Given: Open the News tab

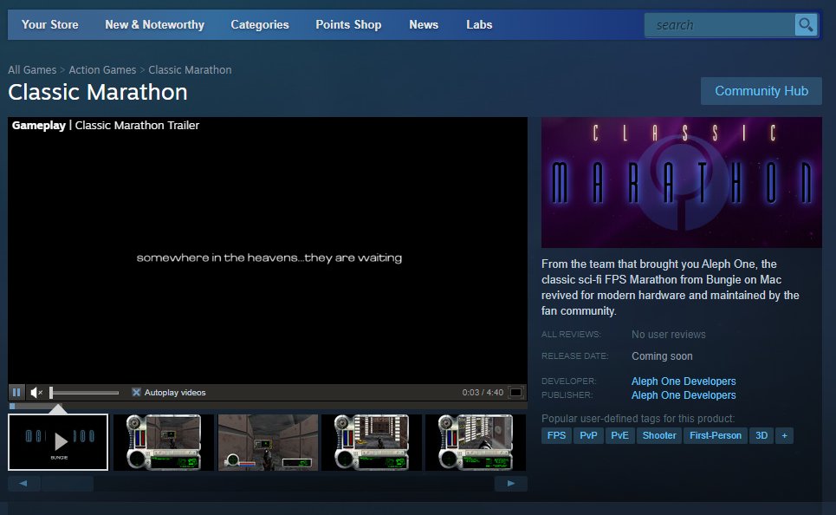Looking at the screenshot, I should pyautogui.click(x=424, y=24).
